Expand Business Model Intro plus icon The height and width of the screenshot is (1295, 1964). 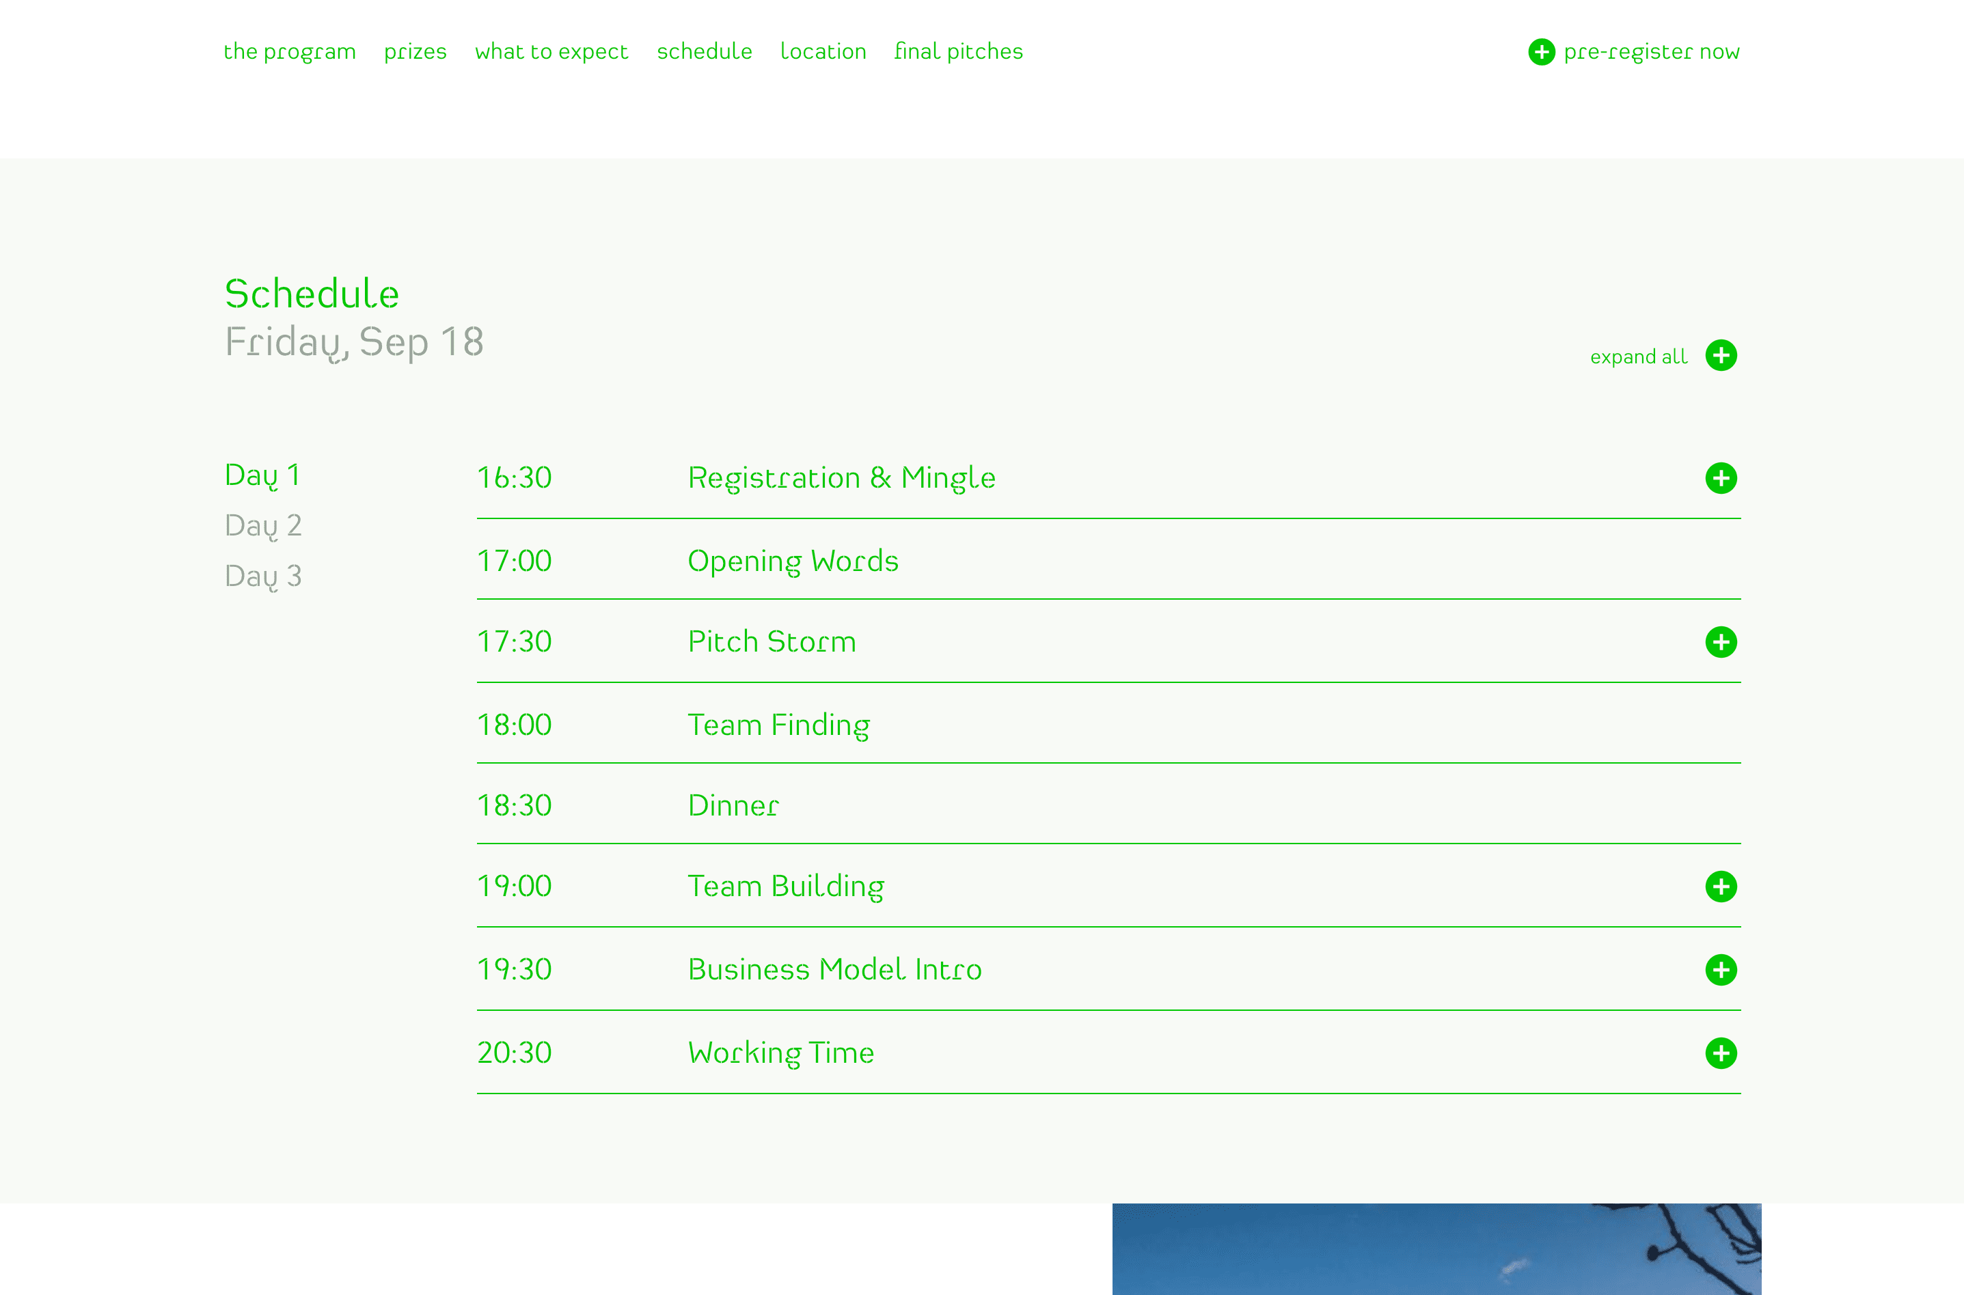[1720, 970]
